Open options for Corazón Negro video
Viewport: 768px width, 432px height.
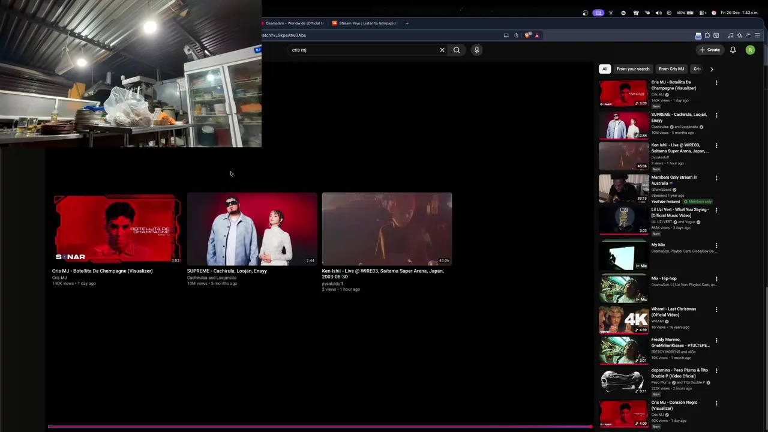[716, 403]
